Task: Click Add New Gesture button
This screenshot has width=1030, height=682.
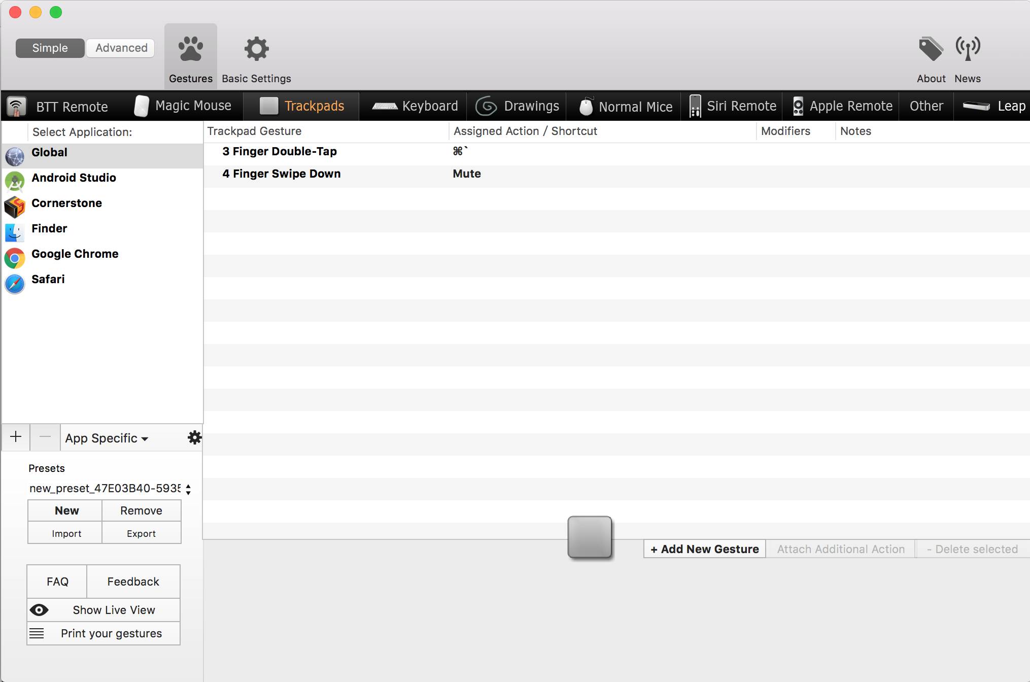Action: tap(704, 549)
